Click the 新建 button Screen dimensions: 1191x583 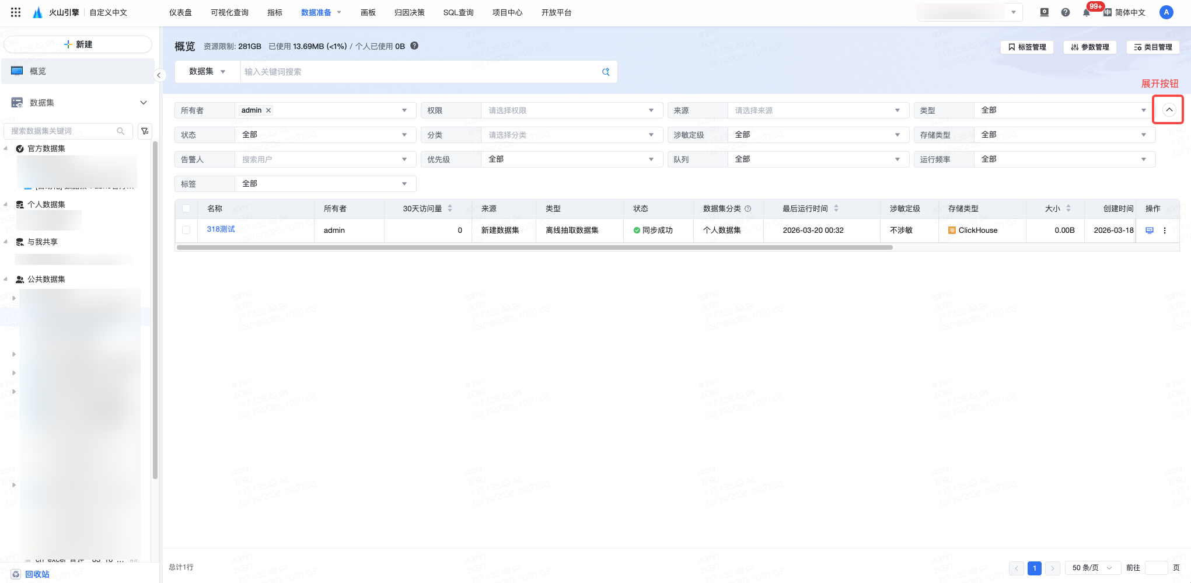78,44
